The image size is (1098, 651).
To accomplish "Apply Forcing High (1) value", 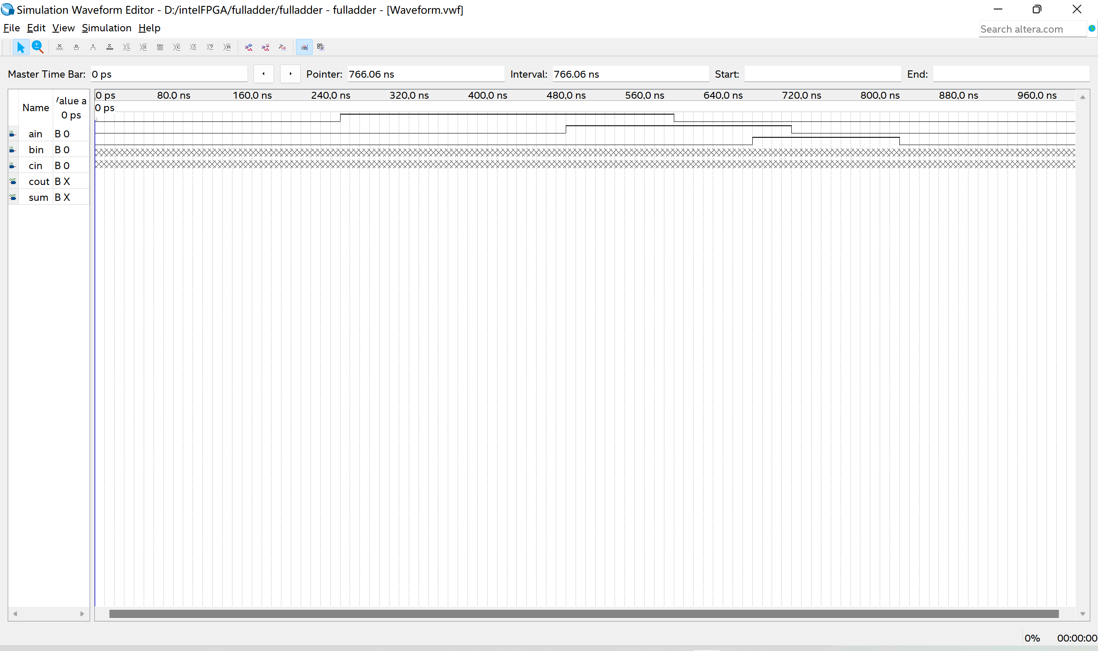I will (93, 47).
